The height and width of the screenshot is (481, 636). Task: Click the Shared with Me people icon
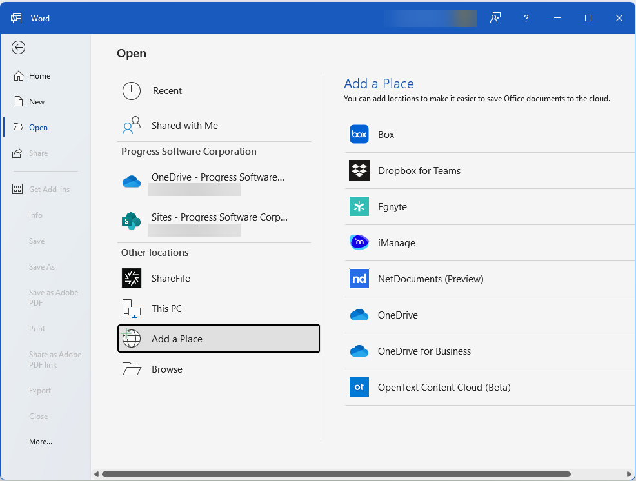(x=132, y=125)
